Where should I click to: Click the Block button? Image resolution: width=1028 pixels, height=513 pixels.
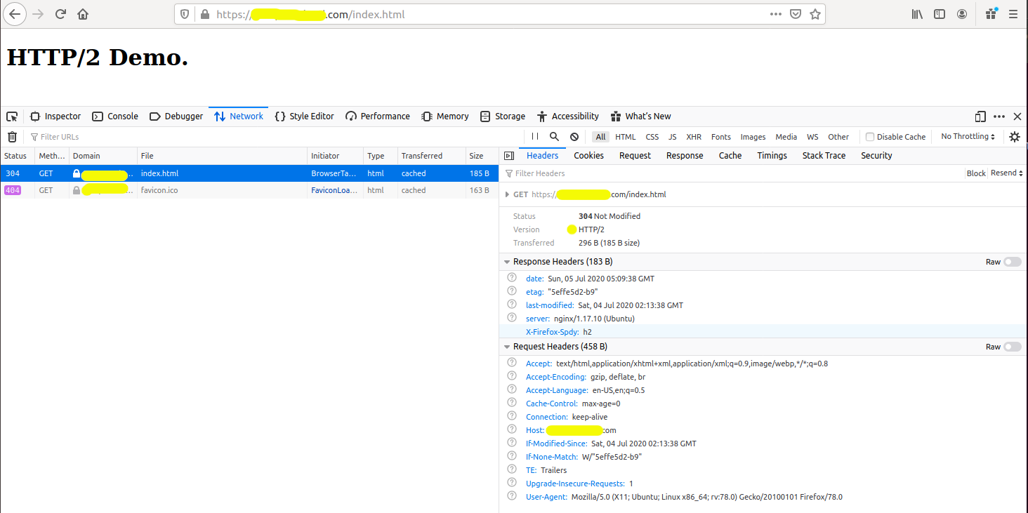coord(976,173)
